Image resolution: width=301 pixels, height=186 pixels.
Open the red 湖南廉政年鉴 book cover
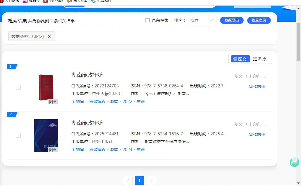click(46, 88)
